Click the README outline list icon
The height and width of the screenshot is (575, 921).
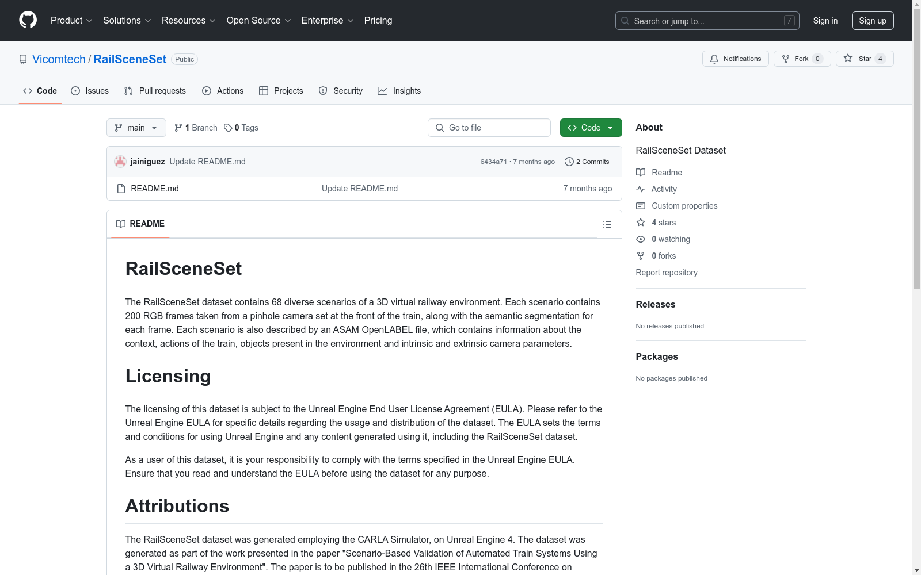point(607,224)
